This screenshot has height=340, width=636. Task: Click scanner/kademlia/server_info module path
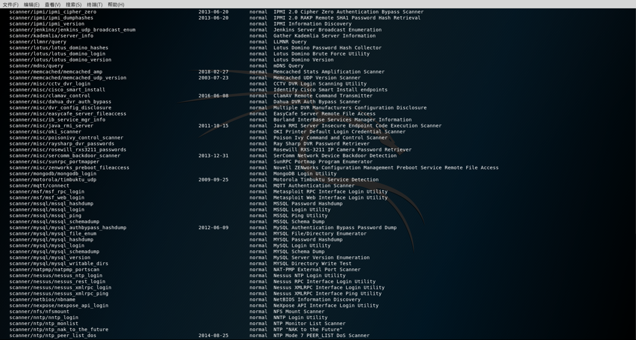coord(51,36)
